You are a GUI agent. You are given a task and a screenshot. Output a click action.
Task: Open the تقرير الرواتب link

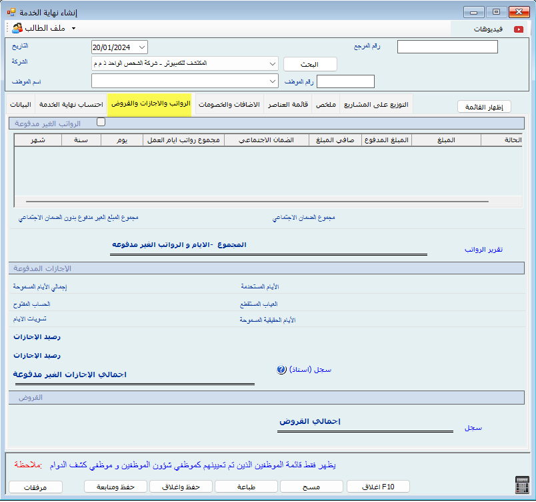click(x=483, y=250)
